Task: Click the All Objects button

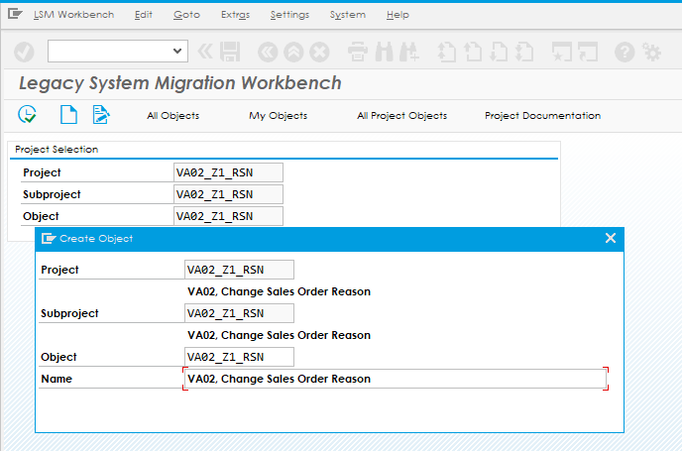Action: point(172,116)
